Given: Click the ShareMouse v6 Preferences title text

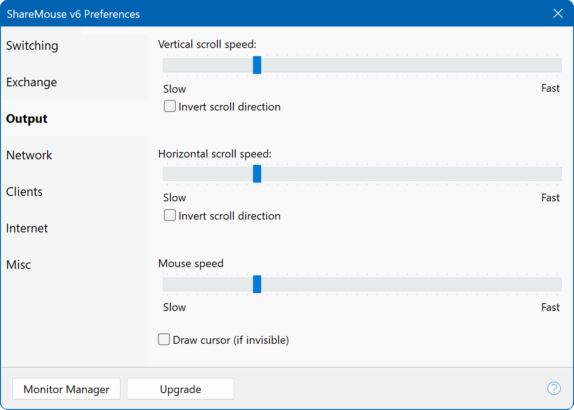Looking at the screenshot, I should click(x=74, y=14).
